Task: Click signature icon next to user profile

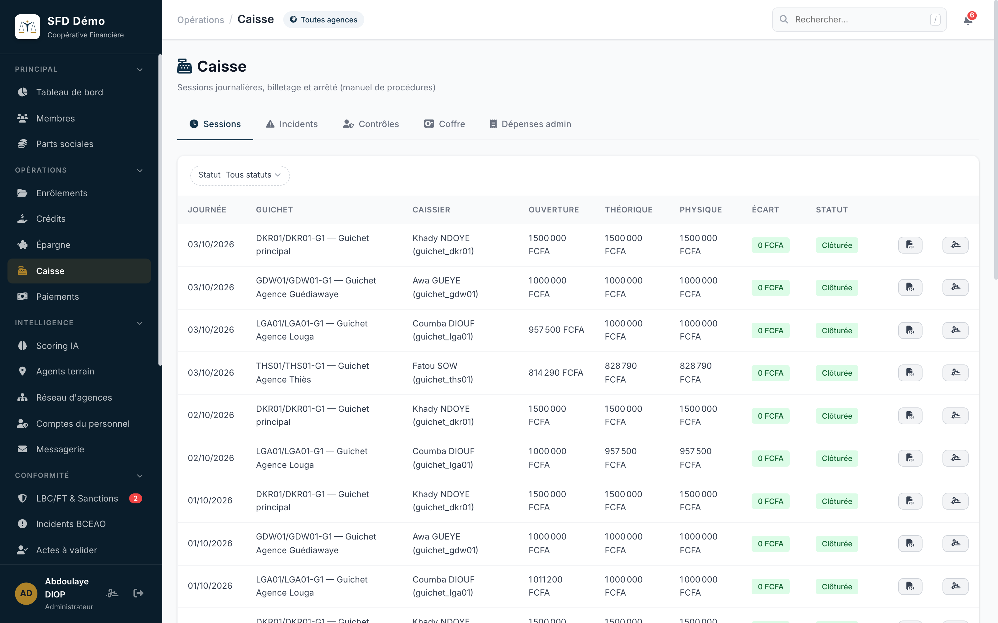Action: (x=112, y=593)
